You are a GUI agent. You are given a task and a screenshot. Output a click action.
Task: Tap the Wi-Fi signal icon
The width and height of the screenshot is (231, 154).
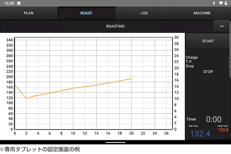coord(221,3)
